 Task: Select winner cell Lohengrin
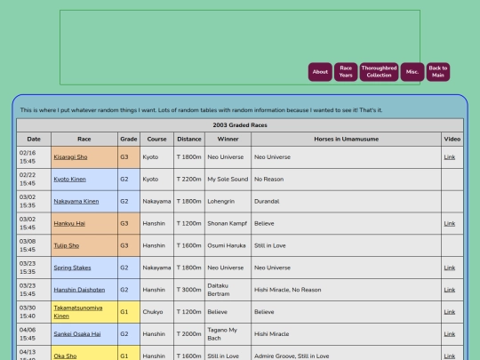click(228, 202)
